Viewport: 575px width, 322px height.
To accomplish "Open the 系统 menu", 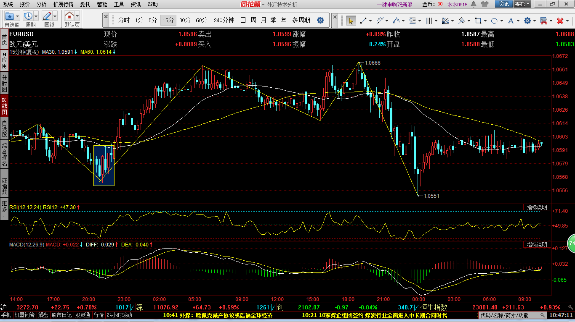I will click(8, 4).
